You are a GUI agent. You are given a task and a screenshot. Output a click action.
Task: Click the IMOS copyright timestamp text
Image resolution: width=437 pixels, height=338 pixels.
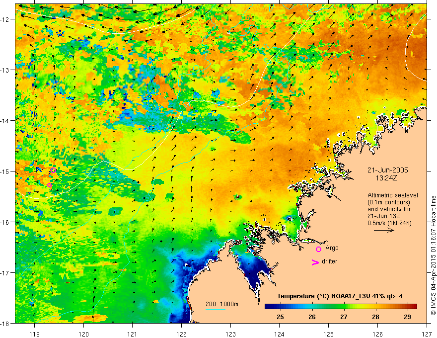coord(433,255)
